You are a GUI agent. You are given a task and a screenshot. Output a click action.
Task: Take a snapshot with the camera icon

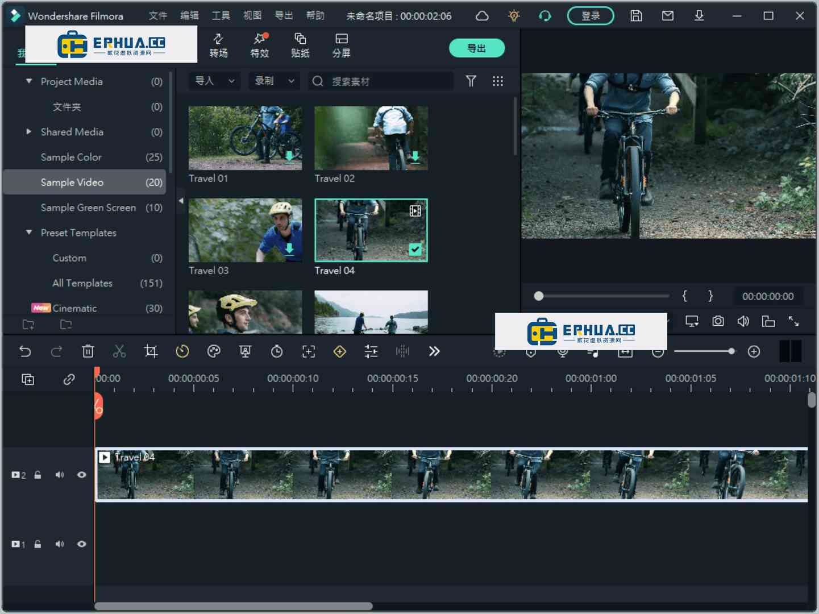point(718,321)
